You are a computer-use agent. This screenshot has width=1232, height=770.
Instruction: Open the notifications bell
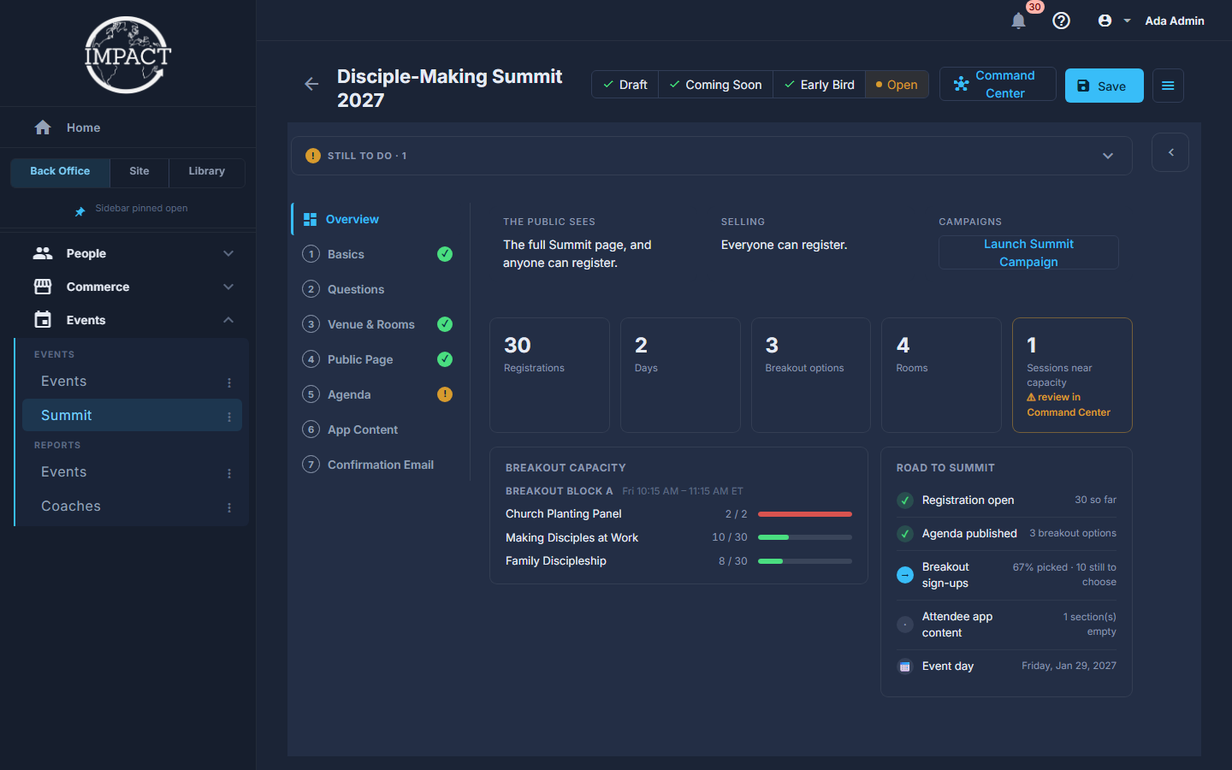tap(1018, 21)
